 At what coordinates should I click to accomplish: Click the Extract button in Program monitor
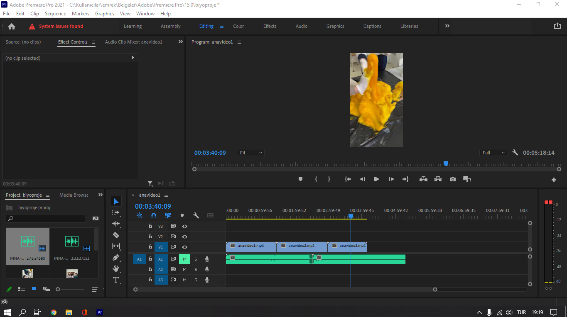[x=438, y=179]
